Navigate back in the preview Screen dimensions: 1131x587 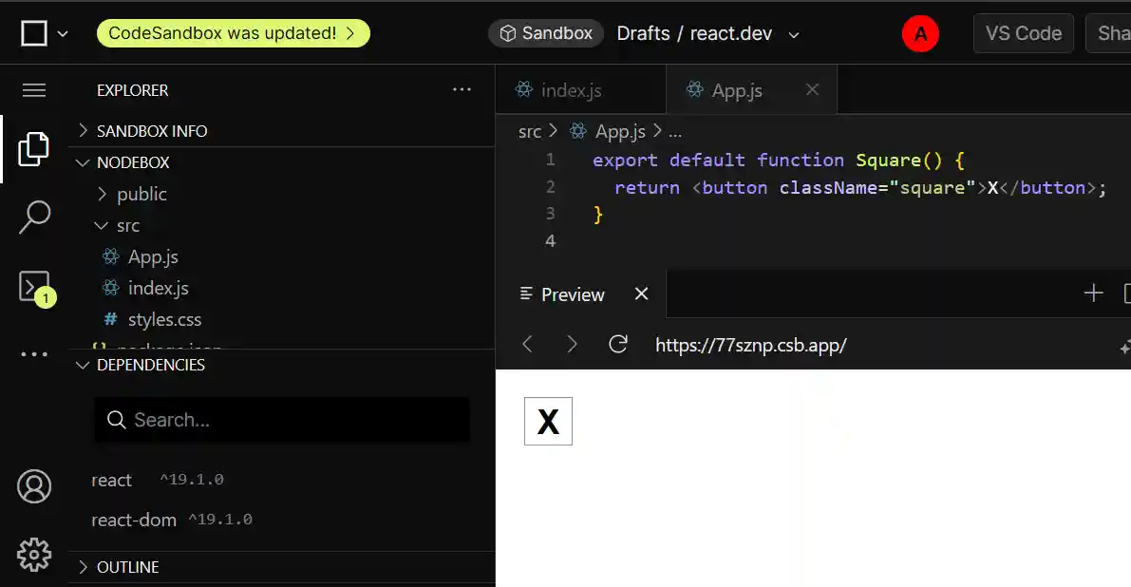pos(527,345)
